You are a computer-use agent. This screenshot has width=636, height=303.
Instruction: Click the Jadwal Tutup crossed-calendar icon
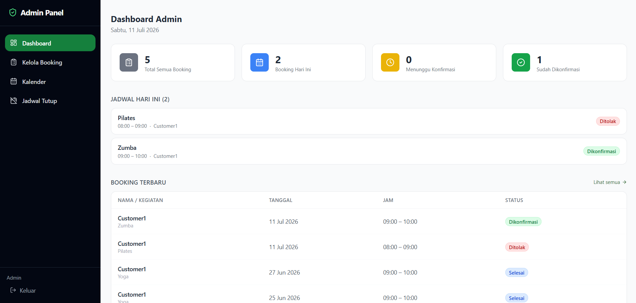[x=14, y=101]
